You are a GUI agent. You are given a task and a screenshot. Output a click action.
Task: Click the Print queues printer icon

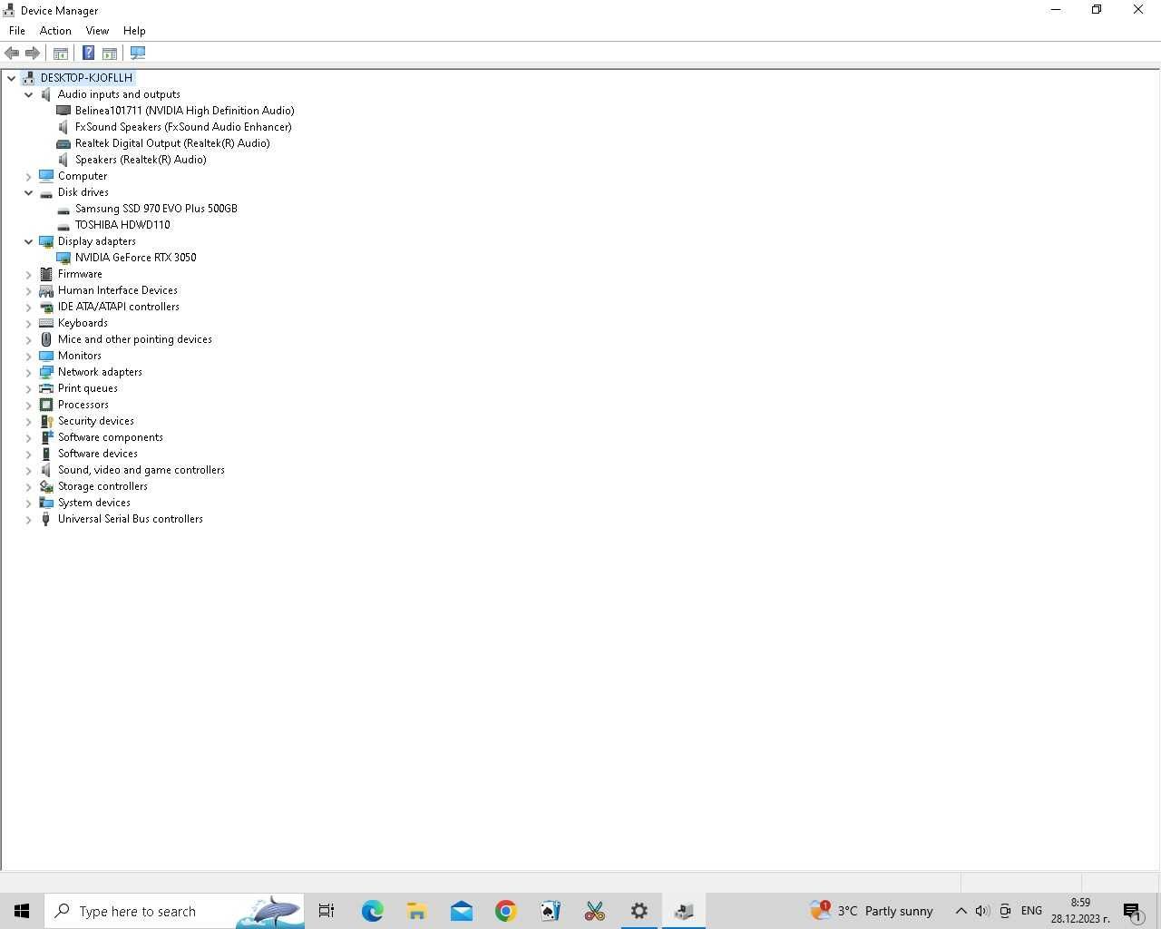click(x=46, y=388)
